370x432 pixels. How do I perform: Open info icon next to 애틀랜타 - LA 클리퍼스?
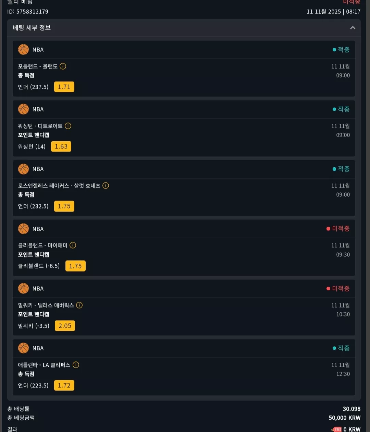pos(76,365)
